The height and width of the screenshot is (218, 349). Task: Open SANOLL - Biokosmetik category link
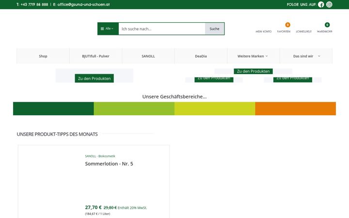(100, 156)
